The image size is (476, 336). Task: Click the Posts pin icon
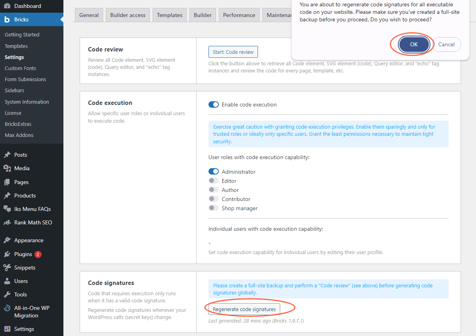coord(7,155)
